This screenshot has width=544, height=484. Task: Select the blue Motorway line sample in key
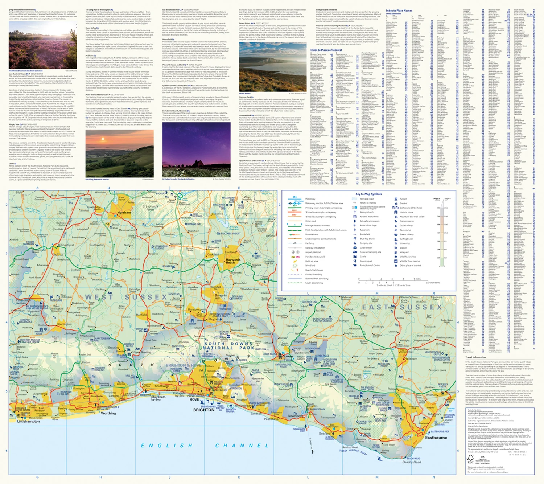click(x=294, y=199)
